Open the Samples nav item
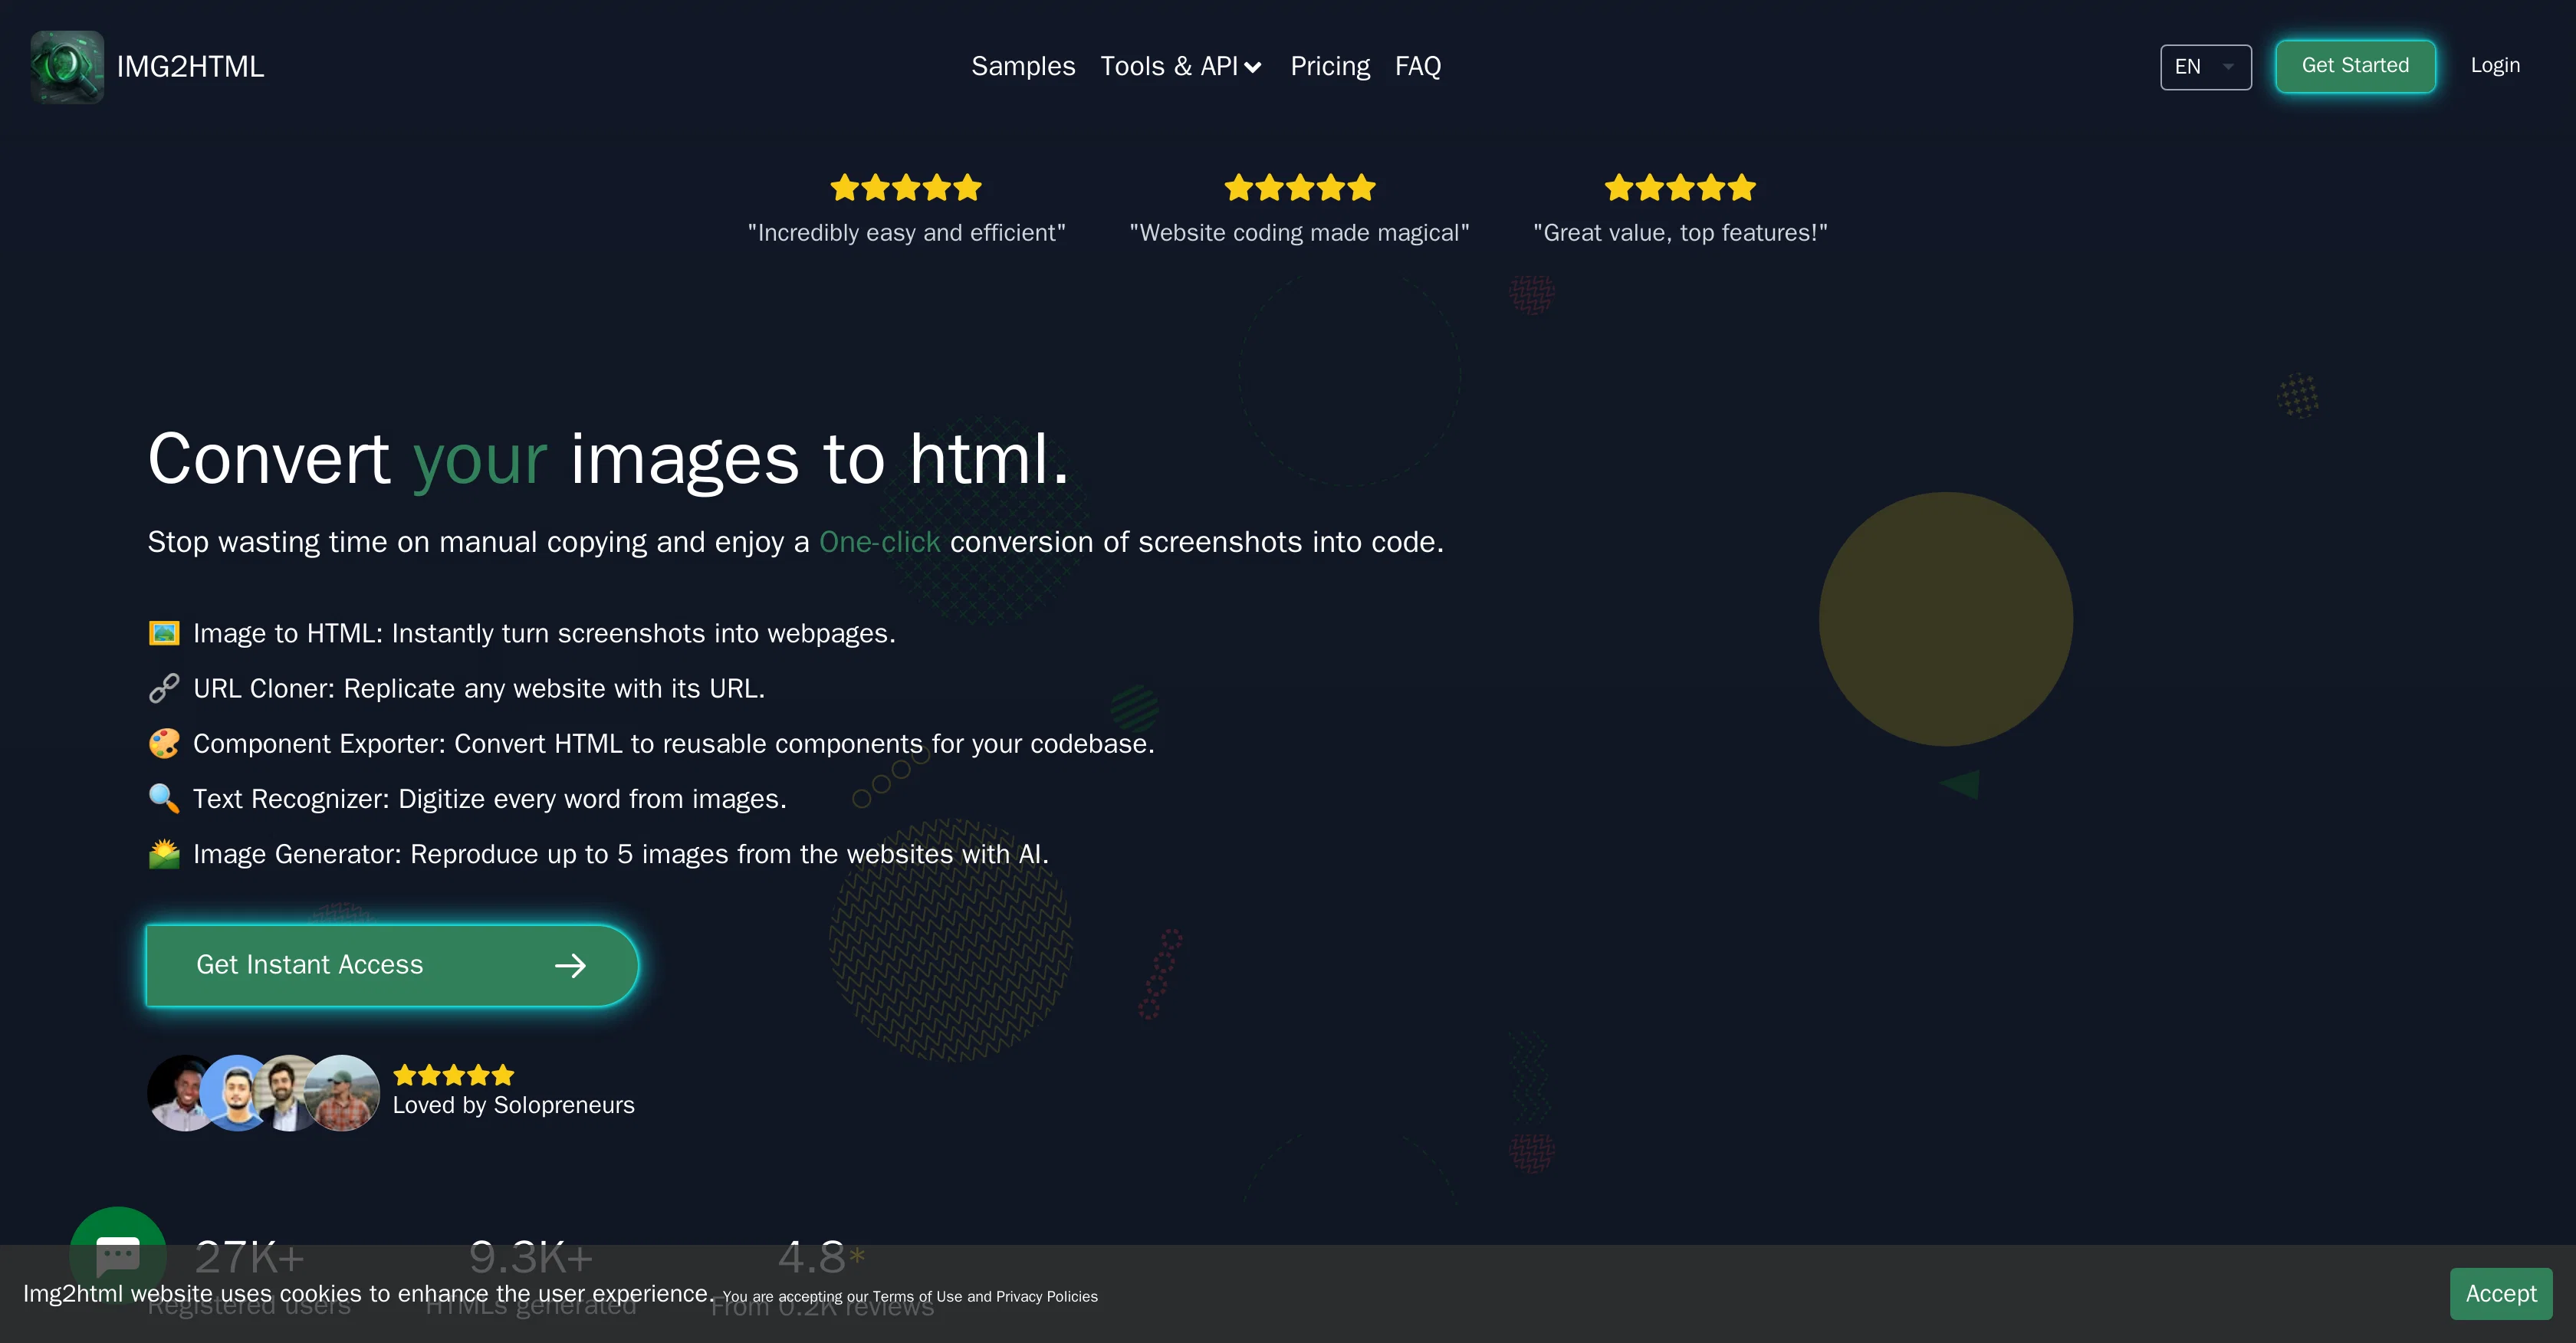2576x1343 pixels. pos(1023,66)
